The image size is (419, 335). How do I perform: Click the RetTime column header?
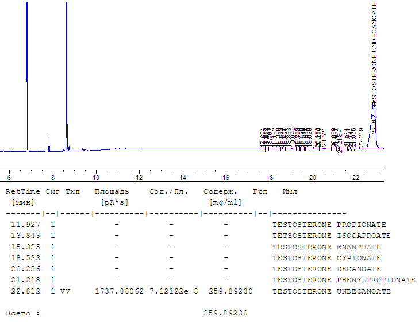23,191
